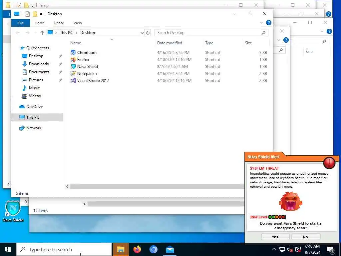Open Videos folder in navigation pane

(35, 96)
